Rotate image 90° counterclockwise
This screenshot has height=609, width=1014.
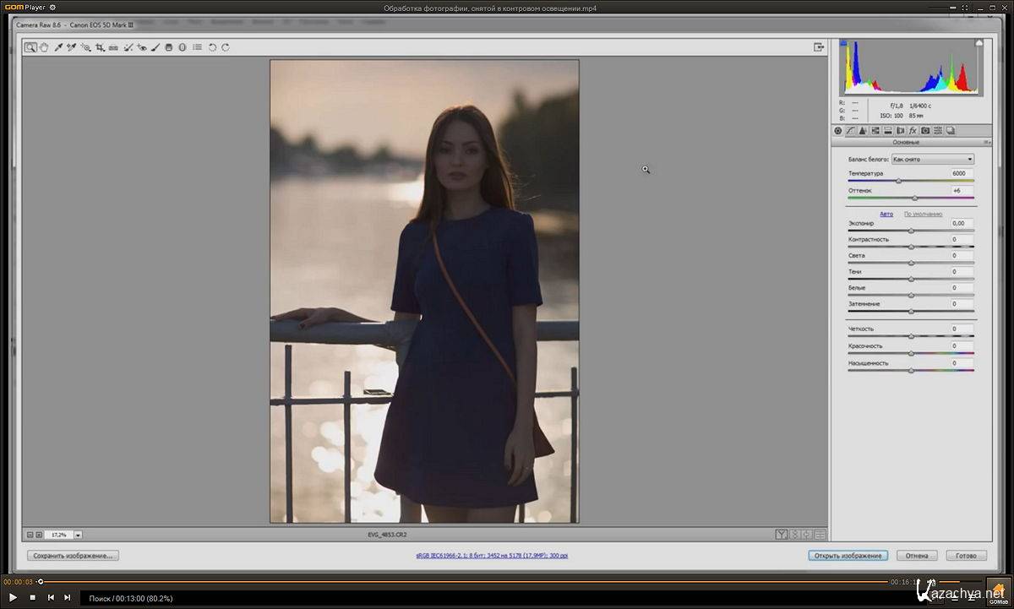pos(212,47)
